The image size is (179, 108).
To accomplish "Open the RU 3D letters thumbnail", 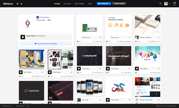I will coord(32,60).
